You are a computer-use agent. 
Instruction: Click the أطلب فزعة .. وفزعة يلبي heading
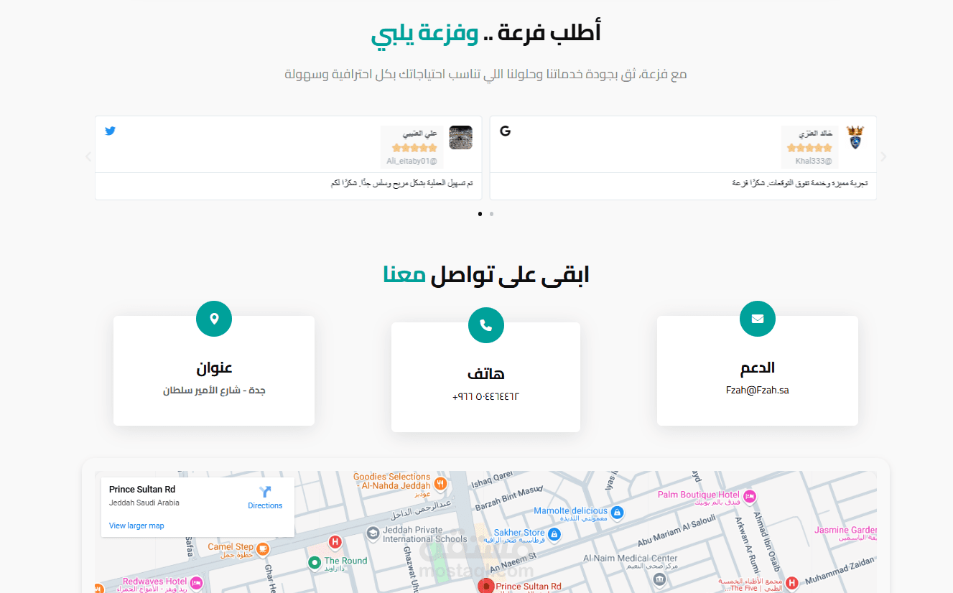pos(485,33)
